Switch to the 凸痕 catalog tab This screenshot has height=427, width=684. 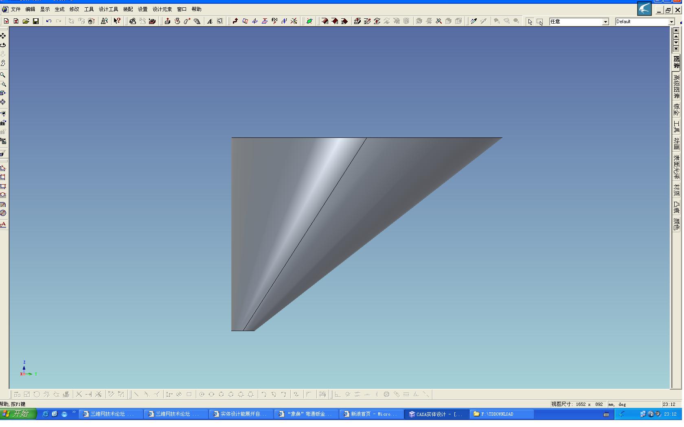coord(676,207)
